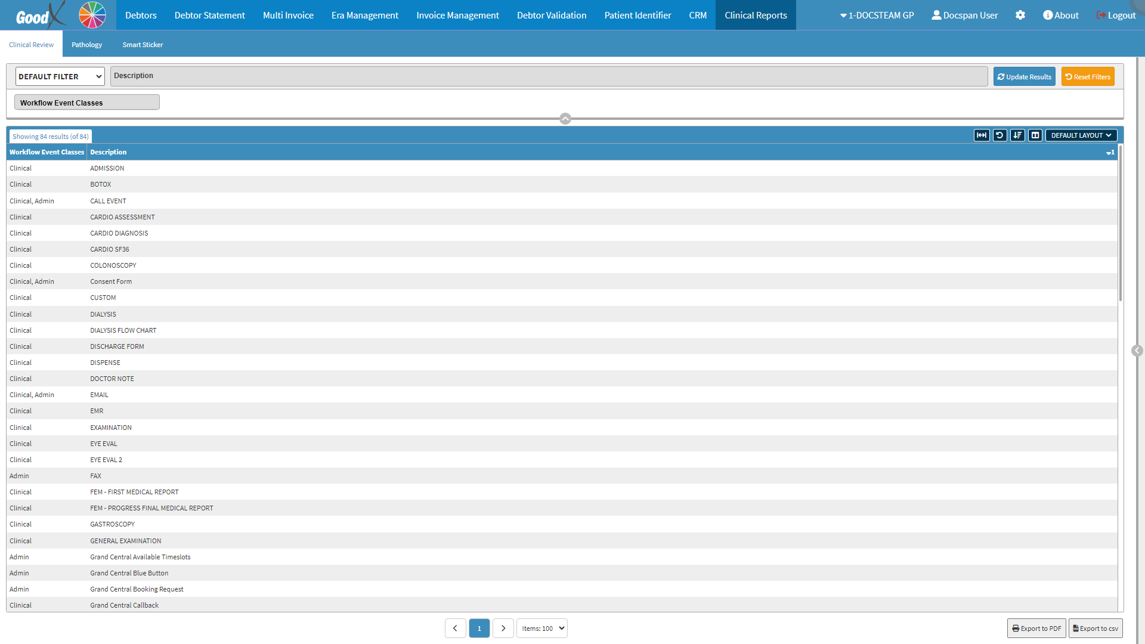Click the column chooser icon
This screenshot has height=644, width=1145.
[1035, 135]
